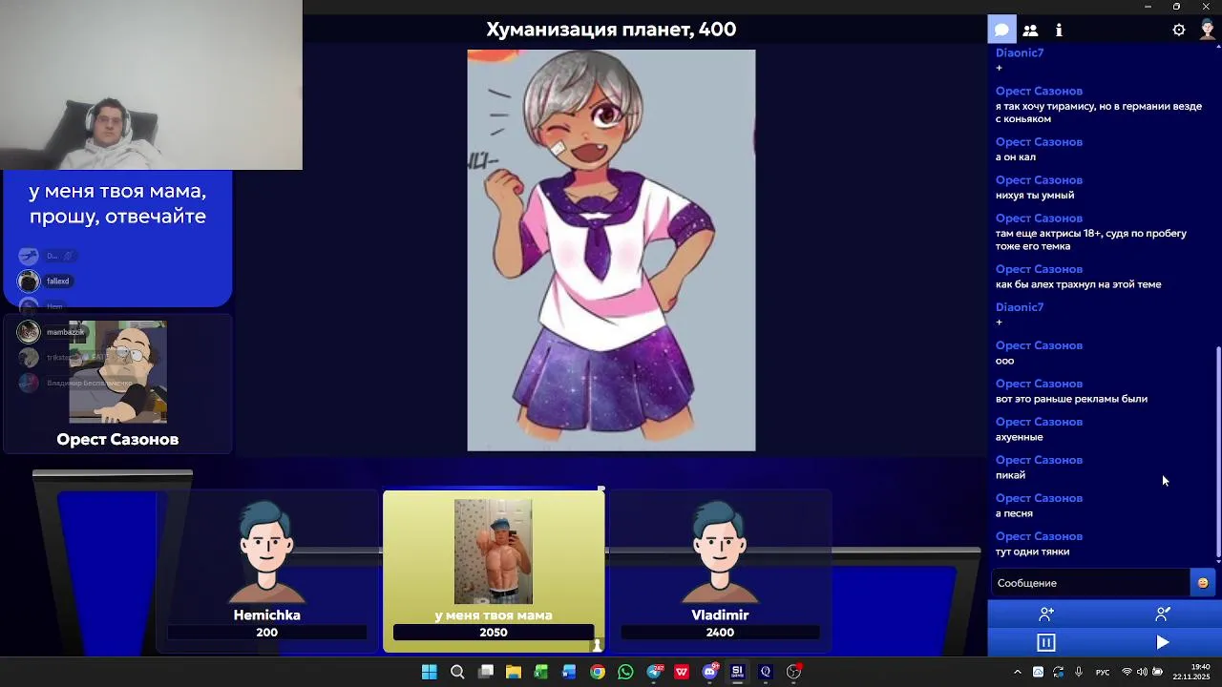Click the microphone tray icon
The width and height of the screenshot is (1222, 687).
1079,672
